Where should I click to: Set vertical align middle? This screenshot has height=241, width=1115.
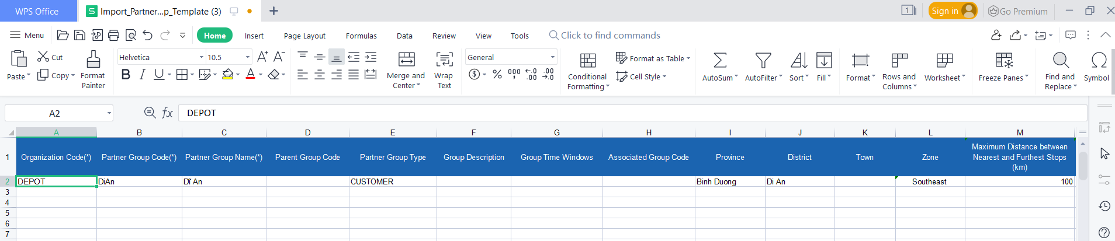coord(320,57)
